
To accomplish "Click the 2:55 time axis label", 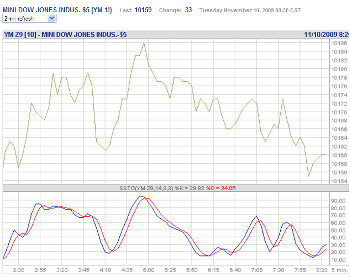I will [40, 270].
